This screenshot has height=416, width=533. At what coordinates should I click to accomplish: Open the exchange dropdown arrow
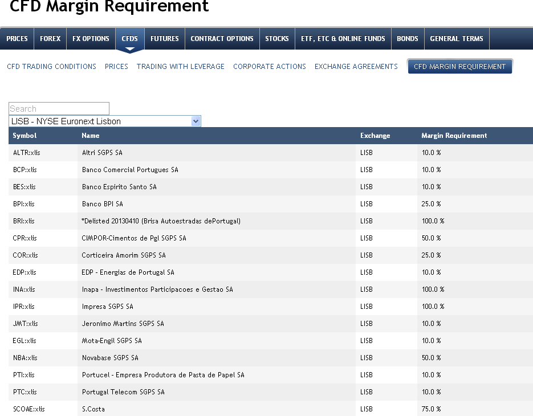[196, 121]
